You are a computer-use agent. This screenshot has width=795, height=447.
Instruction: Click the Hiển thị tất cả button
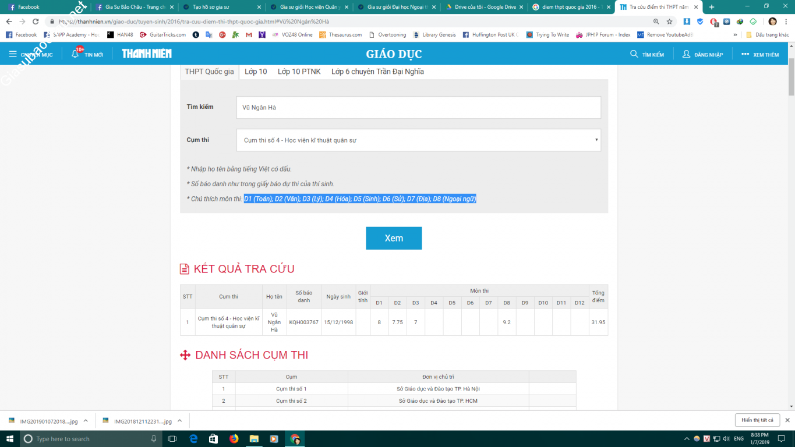click(757, 420)
